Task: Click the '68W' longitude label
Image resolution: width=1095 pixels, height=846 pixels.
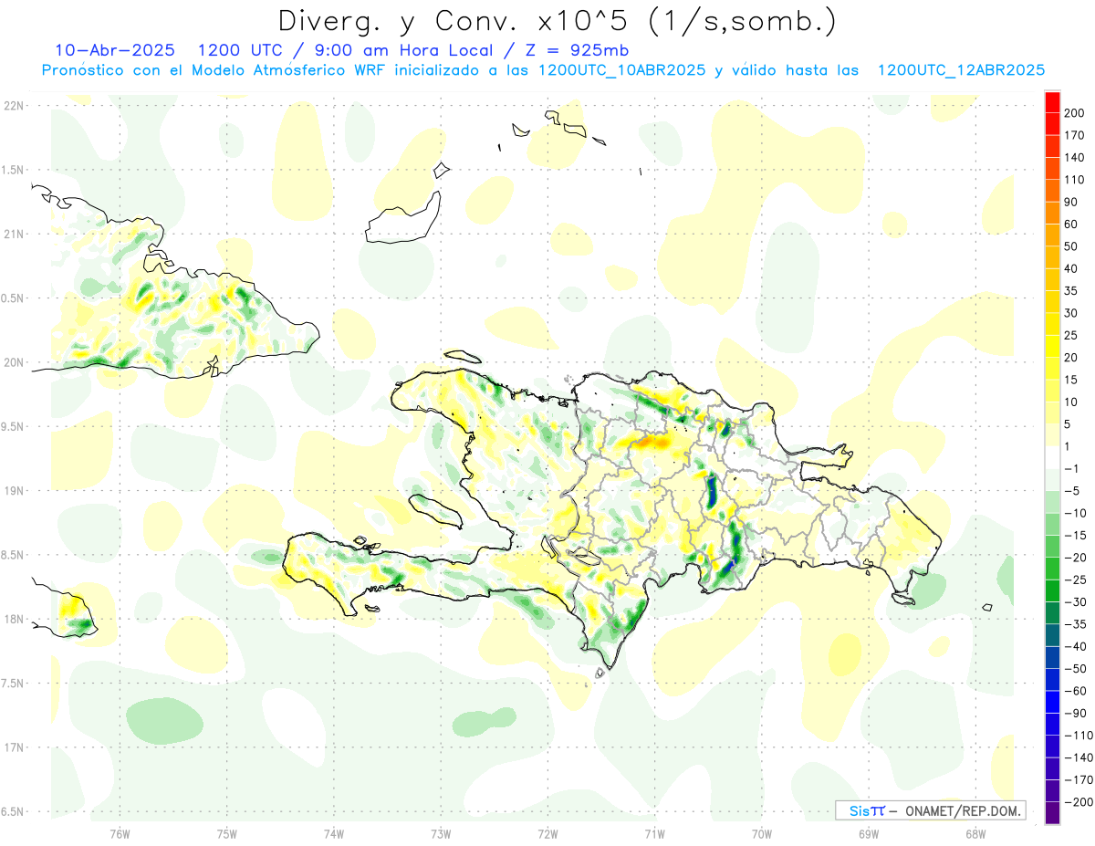Action: click(x=975, y=833)
